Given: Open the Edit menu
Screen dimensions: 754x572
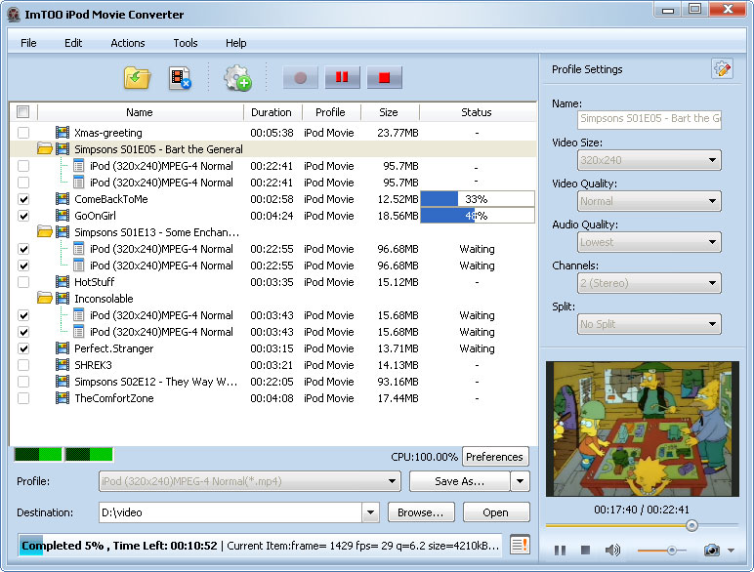Looking at the screenshot, I should 73,43.
